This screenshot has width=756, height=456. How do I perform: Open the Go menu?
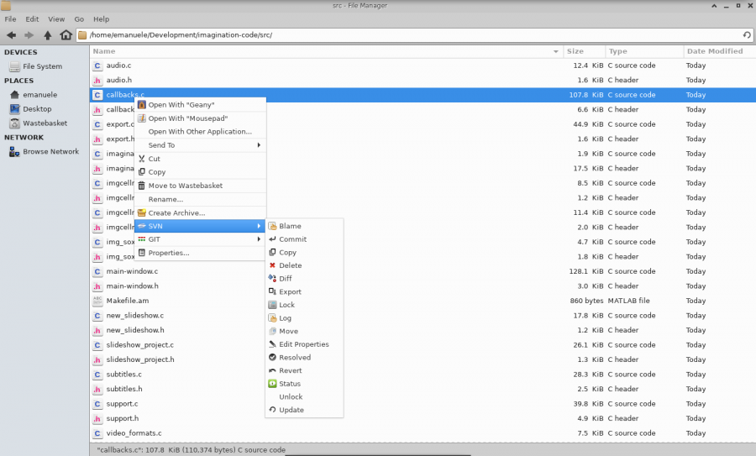point(79,19)
